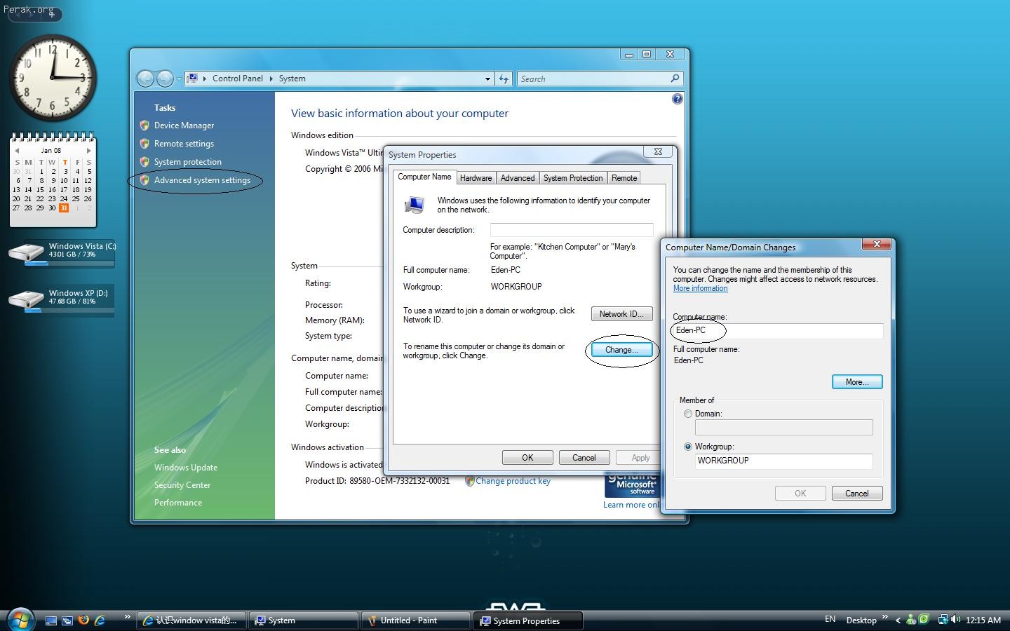Click the computer icon in the address bar
Viewport: 1010px width, 631px height.
[x=192, y=79]
